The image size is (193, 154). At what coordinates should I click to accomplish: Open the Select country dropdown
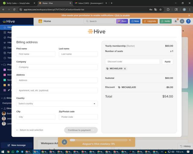[x=57, y=104]
